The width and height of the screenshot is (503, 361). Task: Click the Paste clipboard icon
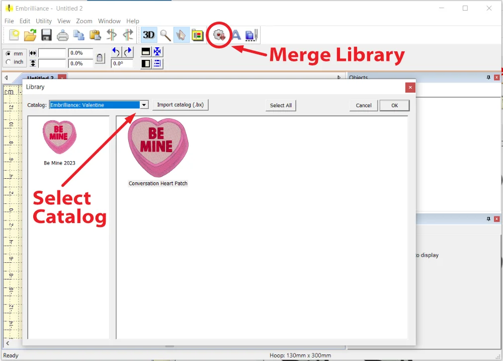point(95,35)
